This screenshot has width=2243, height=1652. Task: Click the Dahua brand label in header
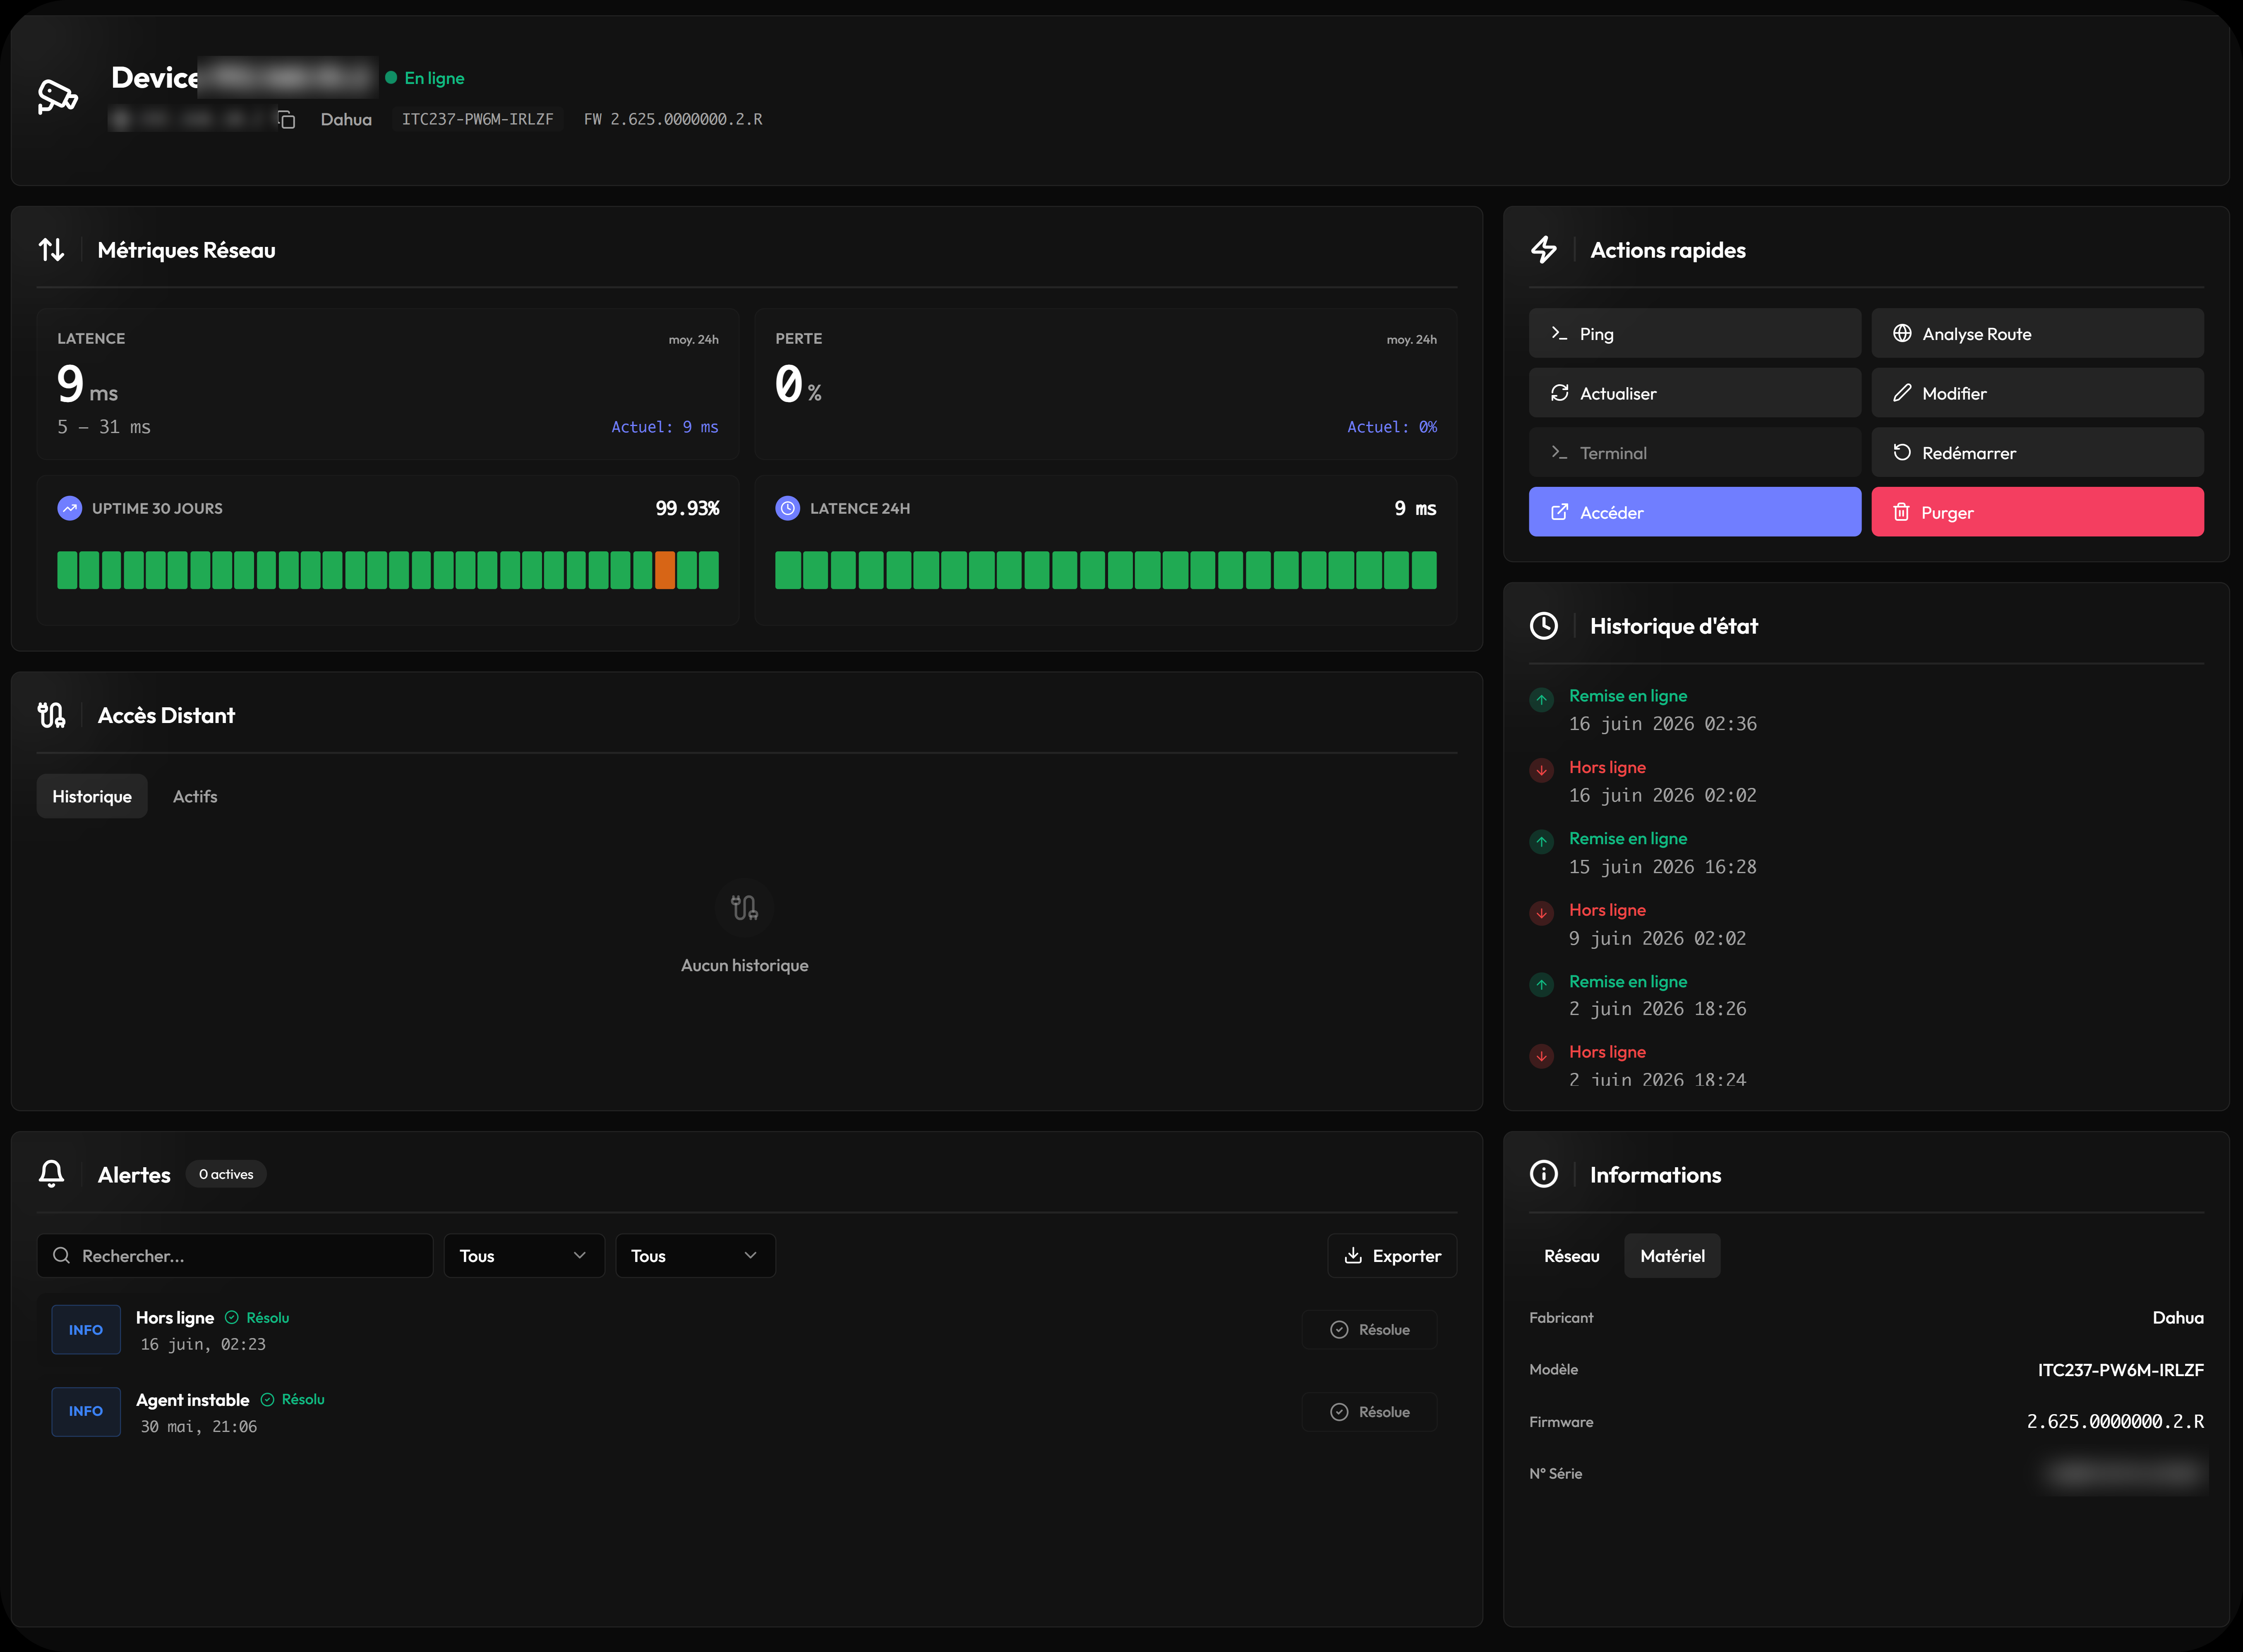pyautogui.click(x=346, y=119)
